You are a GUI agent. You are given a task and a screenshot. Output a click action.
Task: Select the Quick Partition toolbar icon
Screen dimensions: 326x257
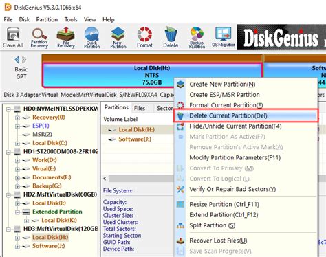(91, 37)
